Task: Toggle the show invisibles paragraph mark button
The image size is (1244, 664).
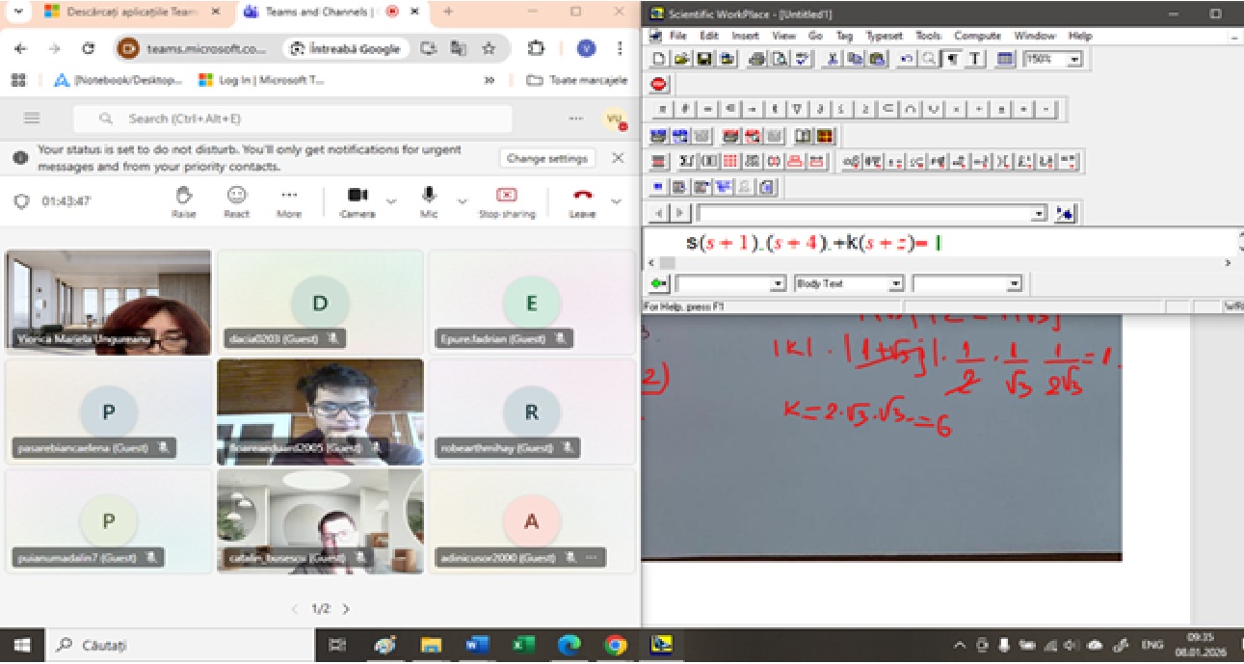Action: 952,60
